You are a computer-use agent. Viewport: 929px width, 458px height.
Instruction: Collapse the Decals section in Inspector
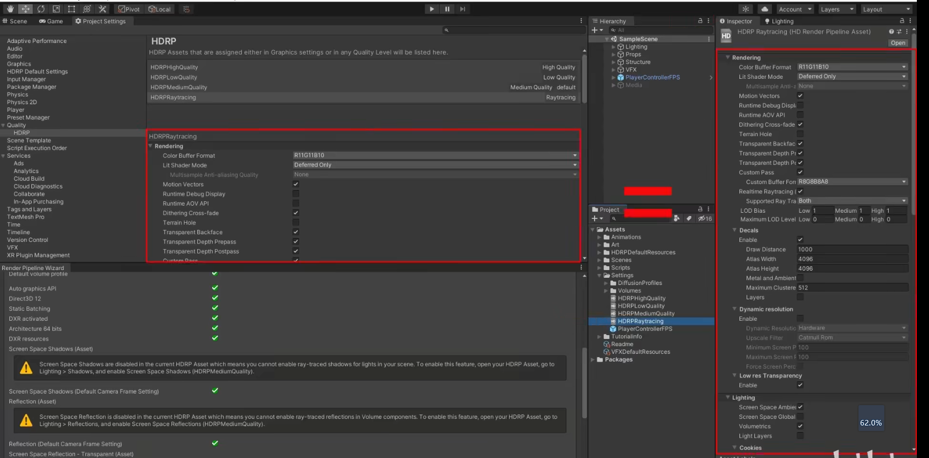pos(734,230)
